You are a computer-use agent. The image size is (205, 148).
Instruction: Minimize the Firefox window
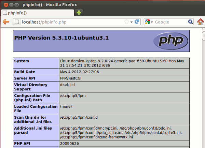click(11, 5)
